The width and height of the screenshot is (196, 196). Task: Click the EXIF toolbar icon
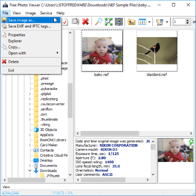click(x=160, y=22)
